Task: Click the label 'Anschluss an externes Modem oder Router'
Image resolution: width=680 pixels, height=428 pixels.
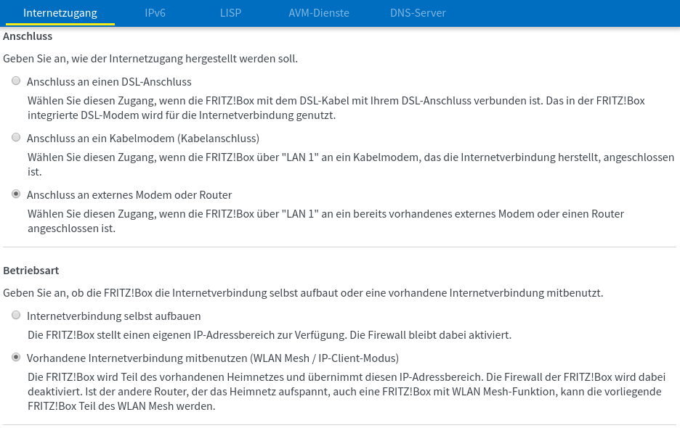Action: coord(129,195)
